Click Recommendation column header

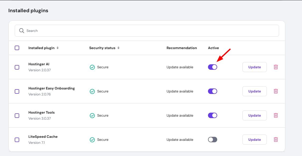[182, 48]
